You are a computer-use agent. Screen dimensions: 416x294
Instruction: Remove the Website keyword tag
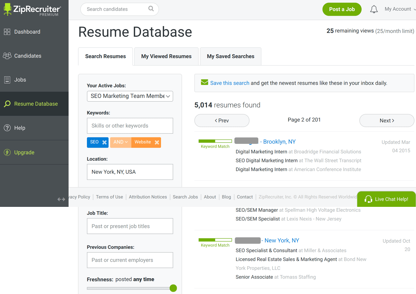(157, 142)
